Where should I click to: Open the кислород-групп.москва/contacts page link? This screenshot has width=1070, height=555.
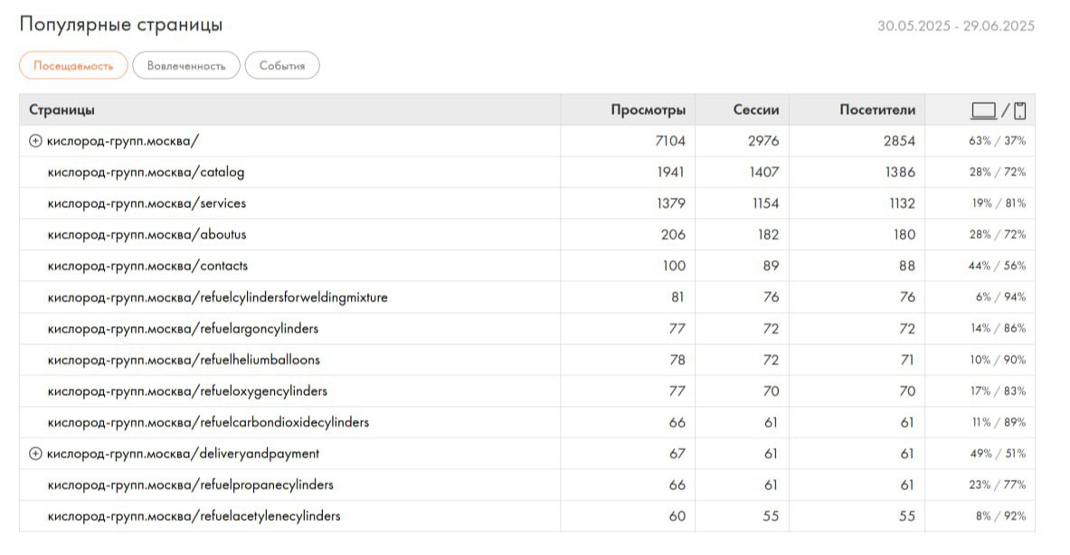coord(147,267)
